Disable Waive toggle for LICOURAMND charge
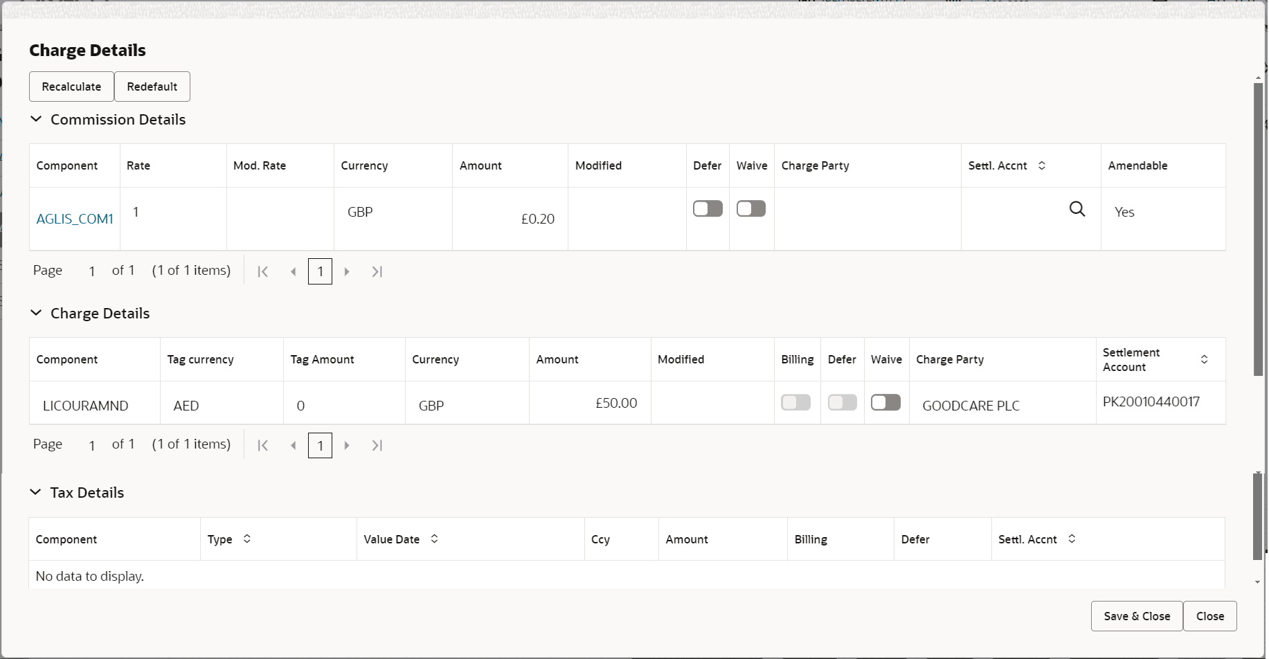Image resolution: width=1269 pixels, height=659 pixels. pos(885,401)
